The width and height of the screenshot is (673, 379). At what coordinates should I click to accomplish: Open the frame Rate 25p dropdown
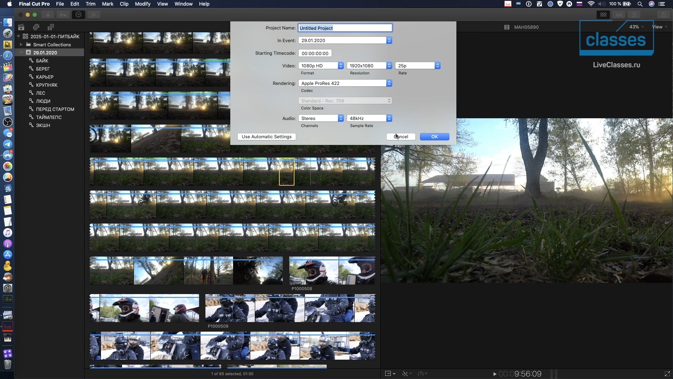point(418,66)
